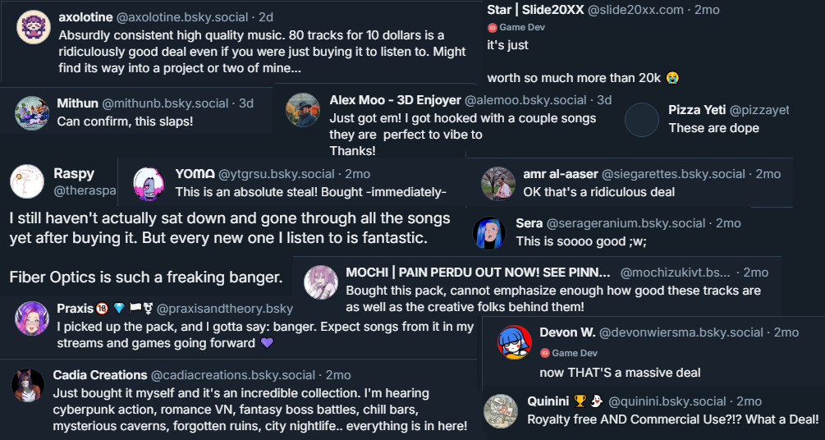Open Sera's blue-haired avatar
Image resolution: width=825 pixels, height=440 pixels.
[x=490, y=232]
